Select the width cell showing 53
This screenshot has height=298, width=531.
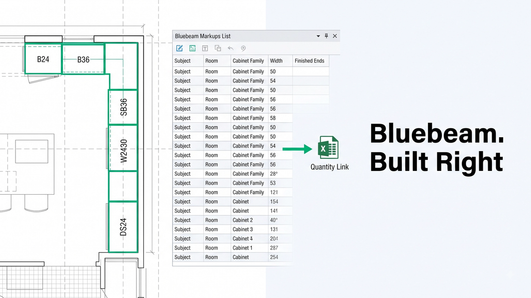point(281,183)
